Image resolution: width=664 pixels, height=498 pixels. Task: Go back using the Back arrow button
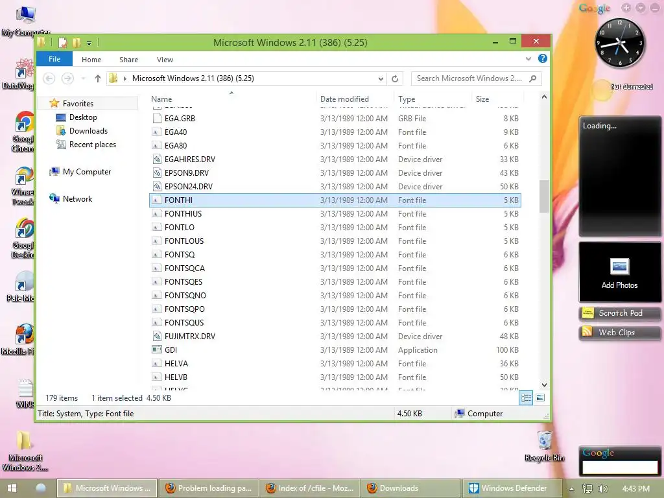(x=49, y=78)
